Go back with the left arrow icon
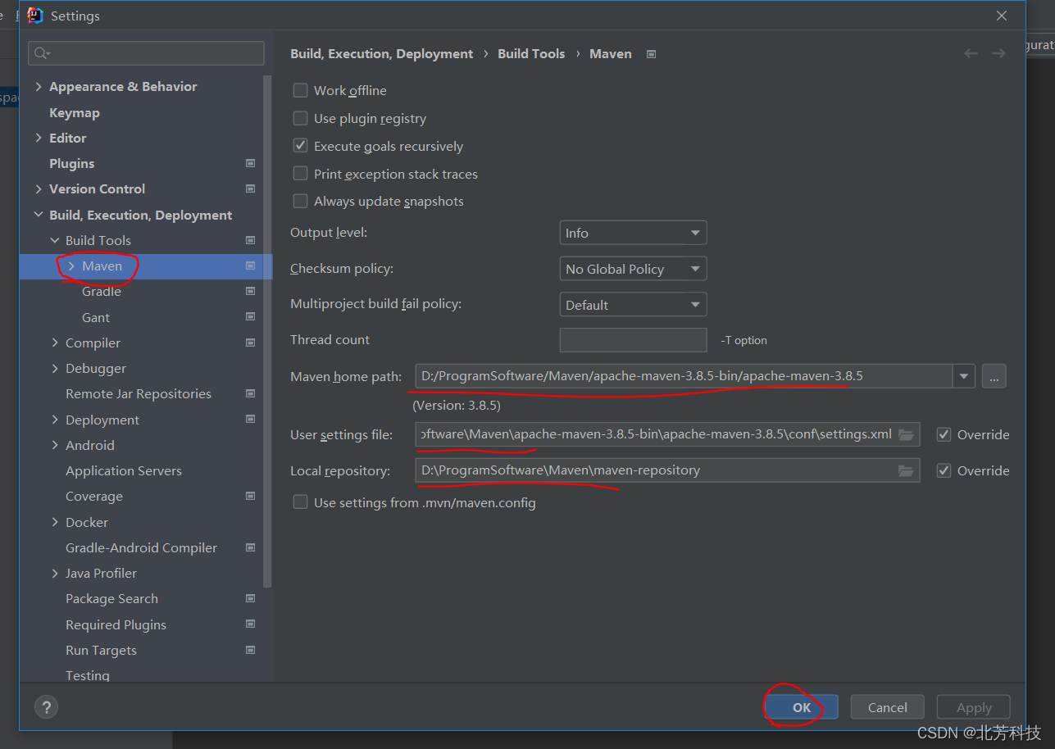 [971, 53]
